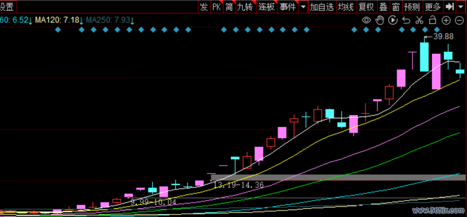Click the 发 toolbar button

click(204, 7)
